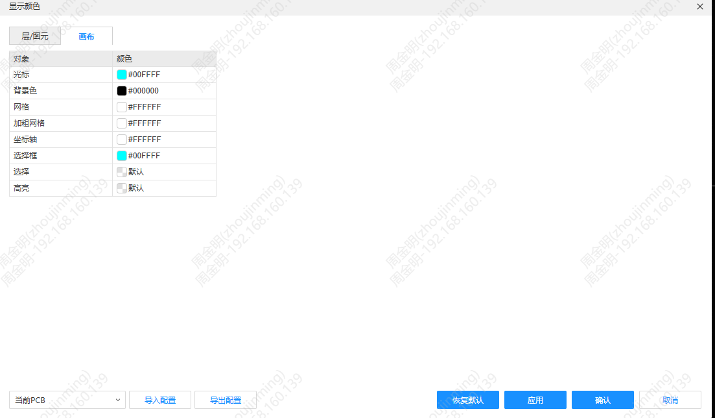Select the 背景色 row label

click(25, 91)
